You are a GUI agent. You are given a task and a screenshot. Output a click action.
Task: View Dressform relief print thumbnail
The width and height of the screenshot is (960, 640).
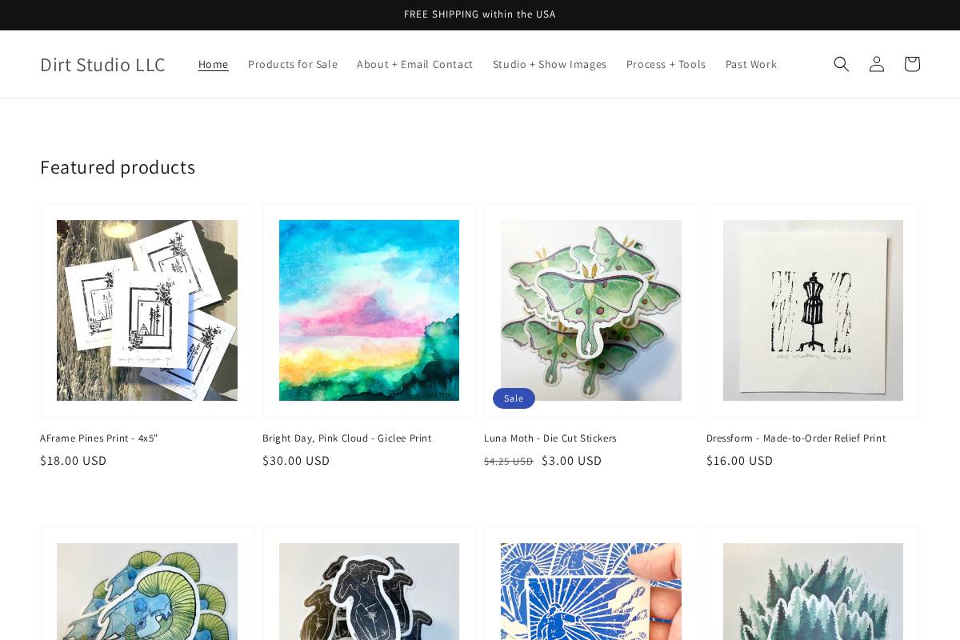point(813,310)
